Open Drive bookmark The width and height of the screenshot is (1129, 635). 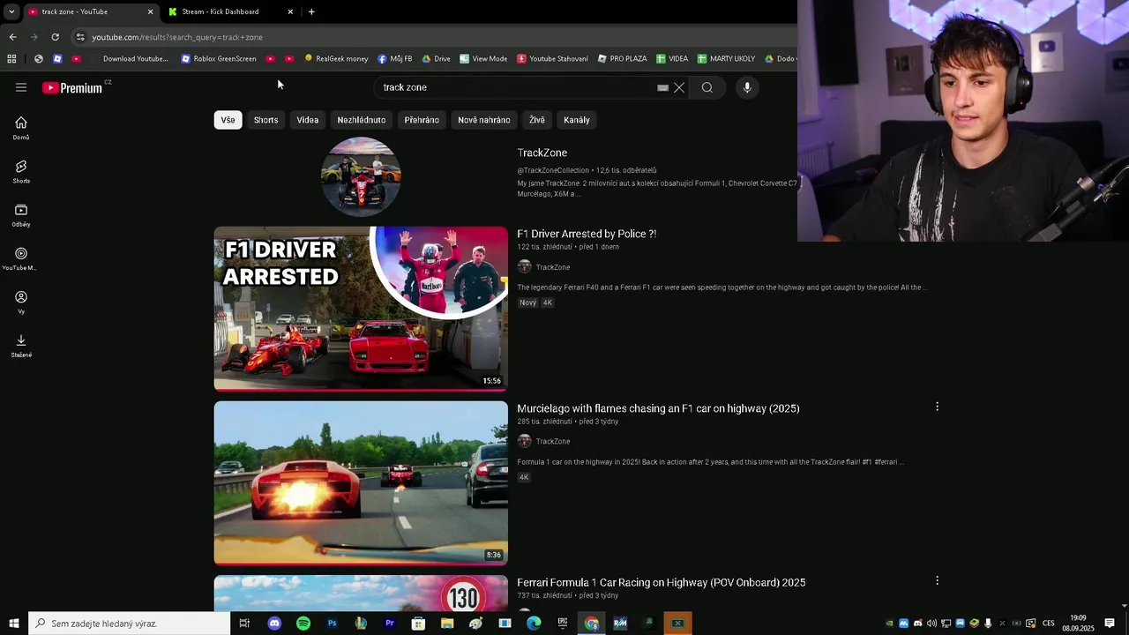[x=436, y=58]
